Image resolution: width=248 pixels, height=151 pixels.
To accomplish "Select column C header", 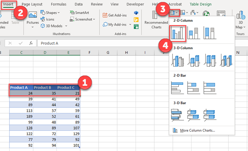I will point(21,53).
